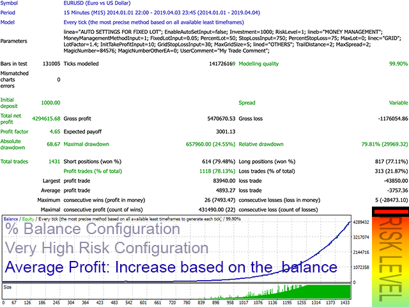Click ticks modelled value 141726169
The width and height of the screenshot is (409, 307).
tap(222, 64)
